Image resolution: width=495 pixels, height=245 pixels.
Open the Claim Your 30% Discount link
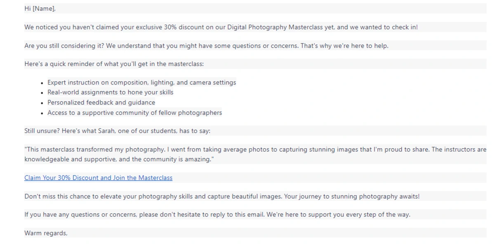[x=98, y=178]
